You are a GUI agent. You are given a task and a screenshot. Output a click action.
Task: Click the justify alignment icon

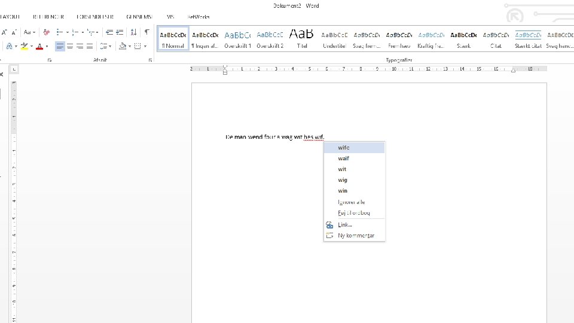[90, 46]
